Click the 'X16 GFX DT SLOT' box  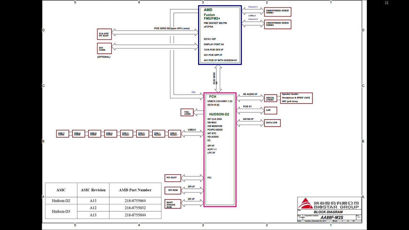104,34
